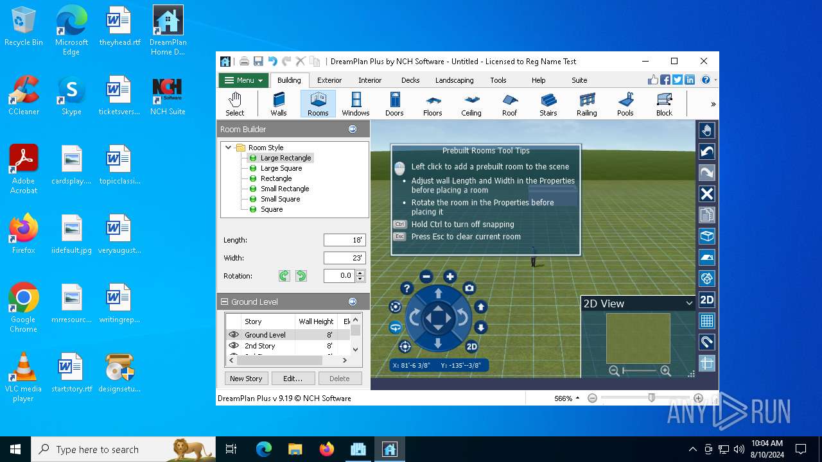This screenshot has height=462, width=822.
Task: Open File Explorer from the taskbar
Action: click(x=295, y=449)
